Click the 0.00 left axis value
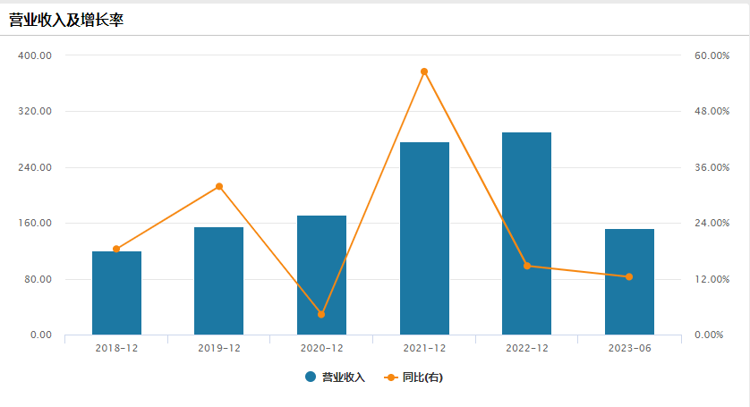 point(41,335)
